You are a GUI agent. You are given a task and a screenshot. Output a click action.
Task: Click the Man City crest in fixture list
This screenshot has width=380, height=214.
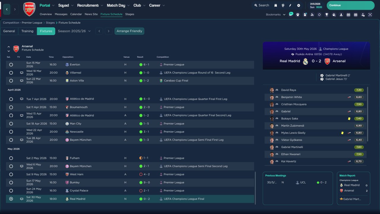click(67, 124)
